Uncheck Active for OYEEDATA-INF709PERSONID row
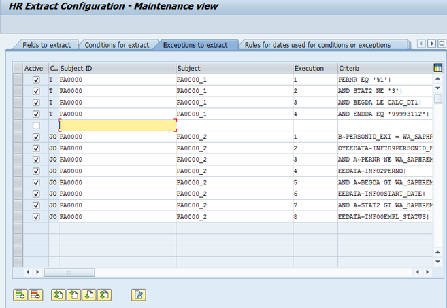This screenshot has width=447, height=308. coord(36,148)
